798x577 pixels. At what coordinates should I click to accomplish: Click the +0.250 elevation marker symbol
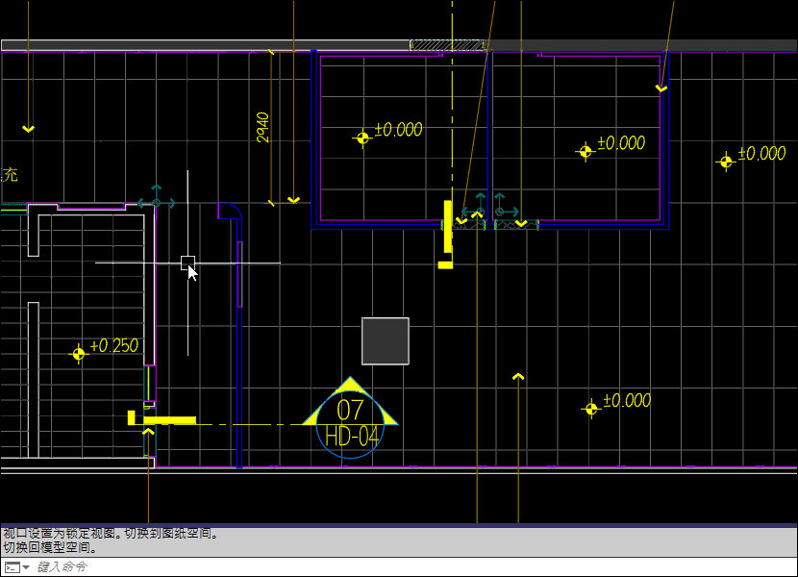[79, 354]
